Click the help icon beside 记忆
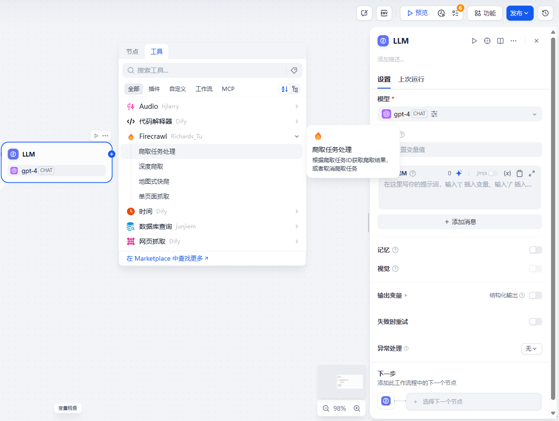559x421 pixels. [395, 250]
